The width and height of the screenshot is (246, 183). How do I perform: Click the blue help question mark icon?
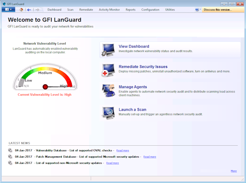(197, 10)
